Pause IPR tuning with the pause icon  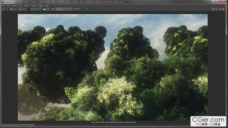[x=213, y=9]
